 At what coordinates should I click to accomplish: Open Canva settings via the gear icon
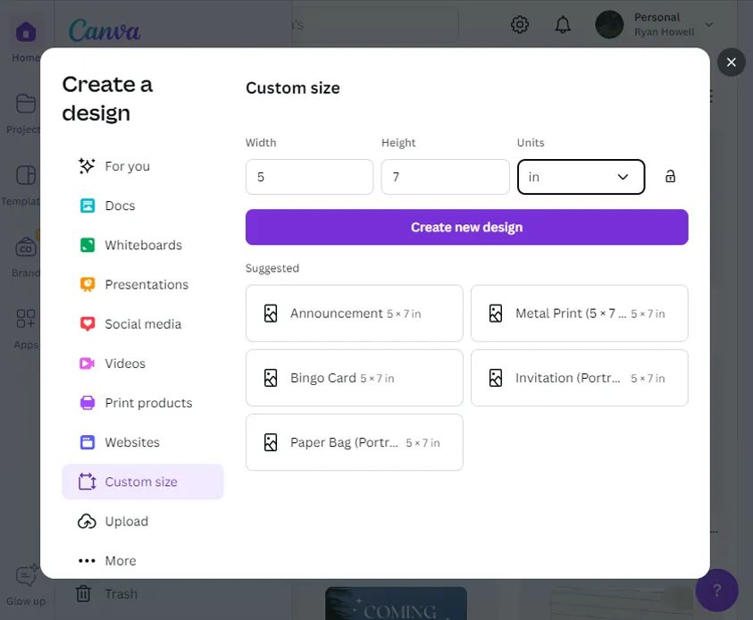[520, 24]
